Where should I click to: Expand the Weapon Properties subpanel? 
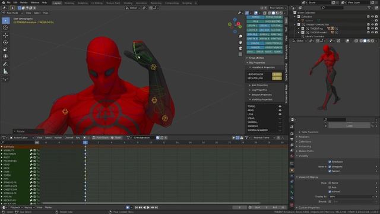tap(261, 95)
